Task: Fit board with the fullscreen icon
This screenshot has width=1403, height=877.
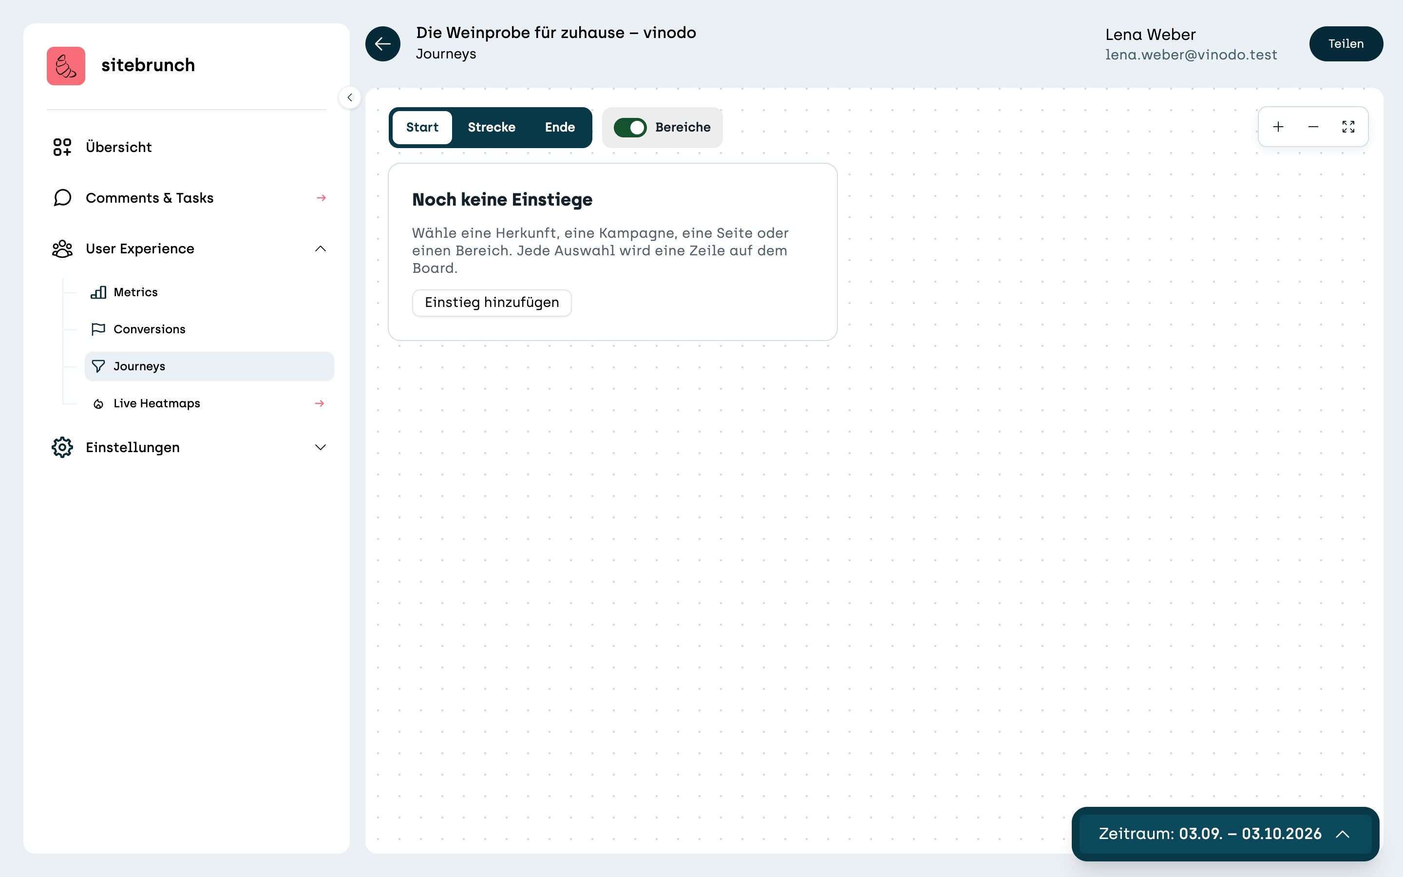Action: point(1348,127)
